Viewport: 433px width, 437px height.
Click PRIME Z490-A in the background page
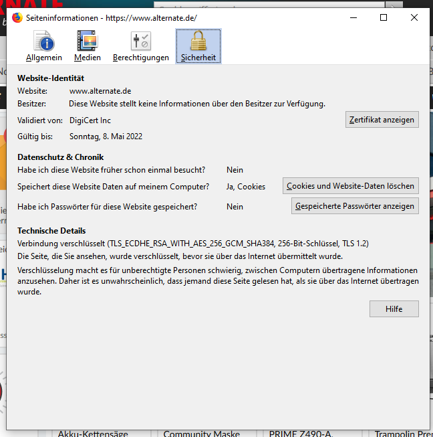[301, 434]
